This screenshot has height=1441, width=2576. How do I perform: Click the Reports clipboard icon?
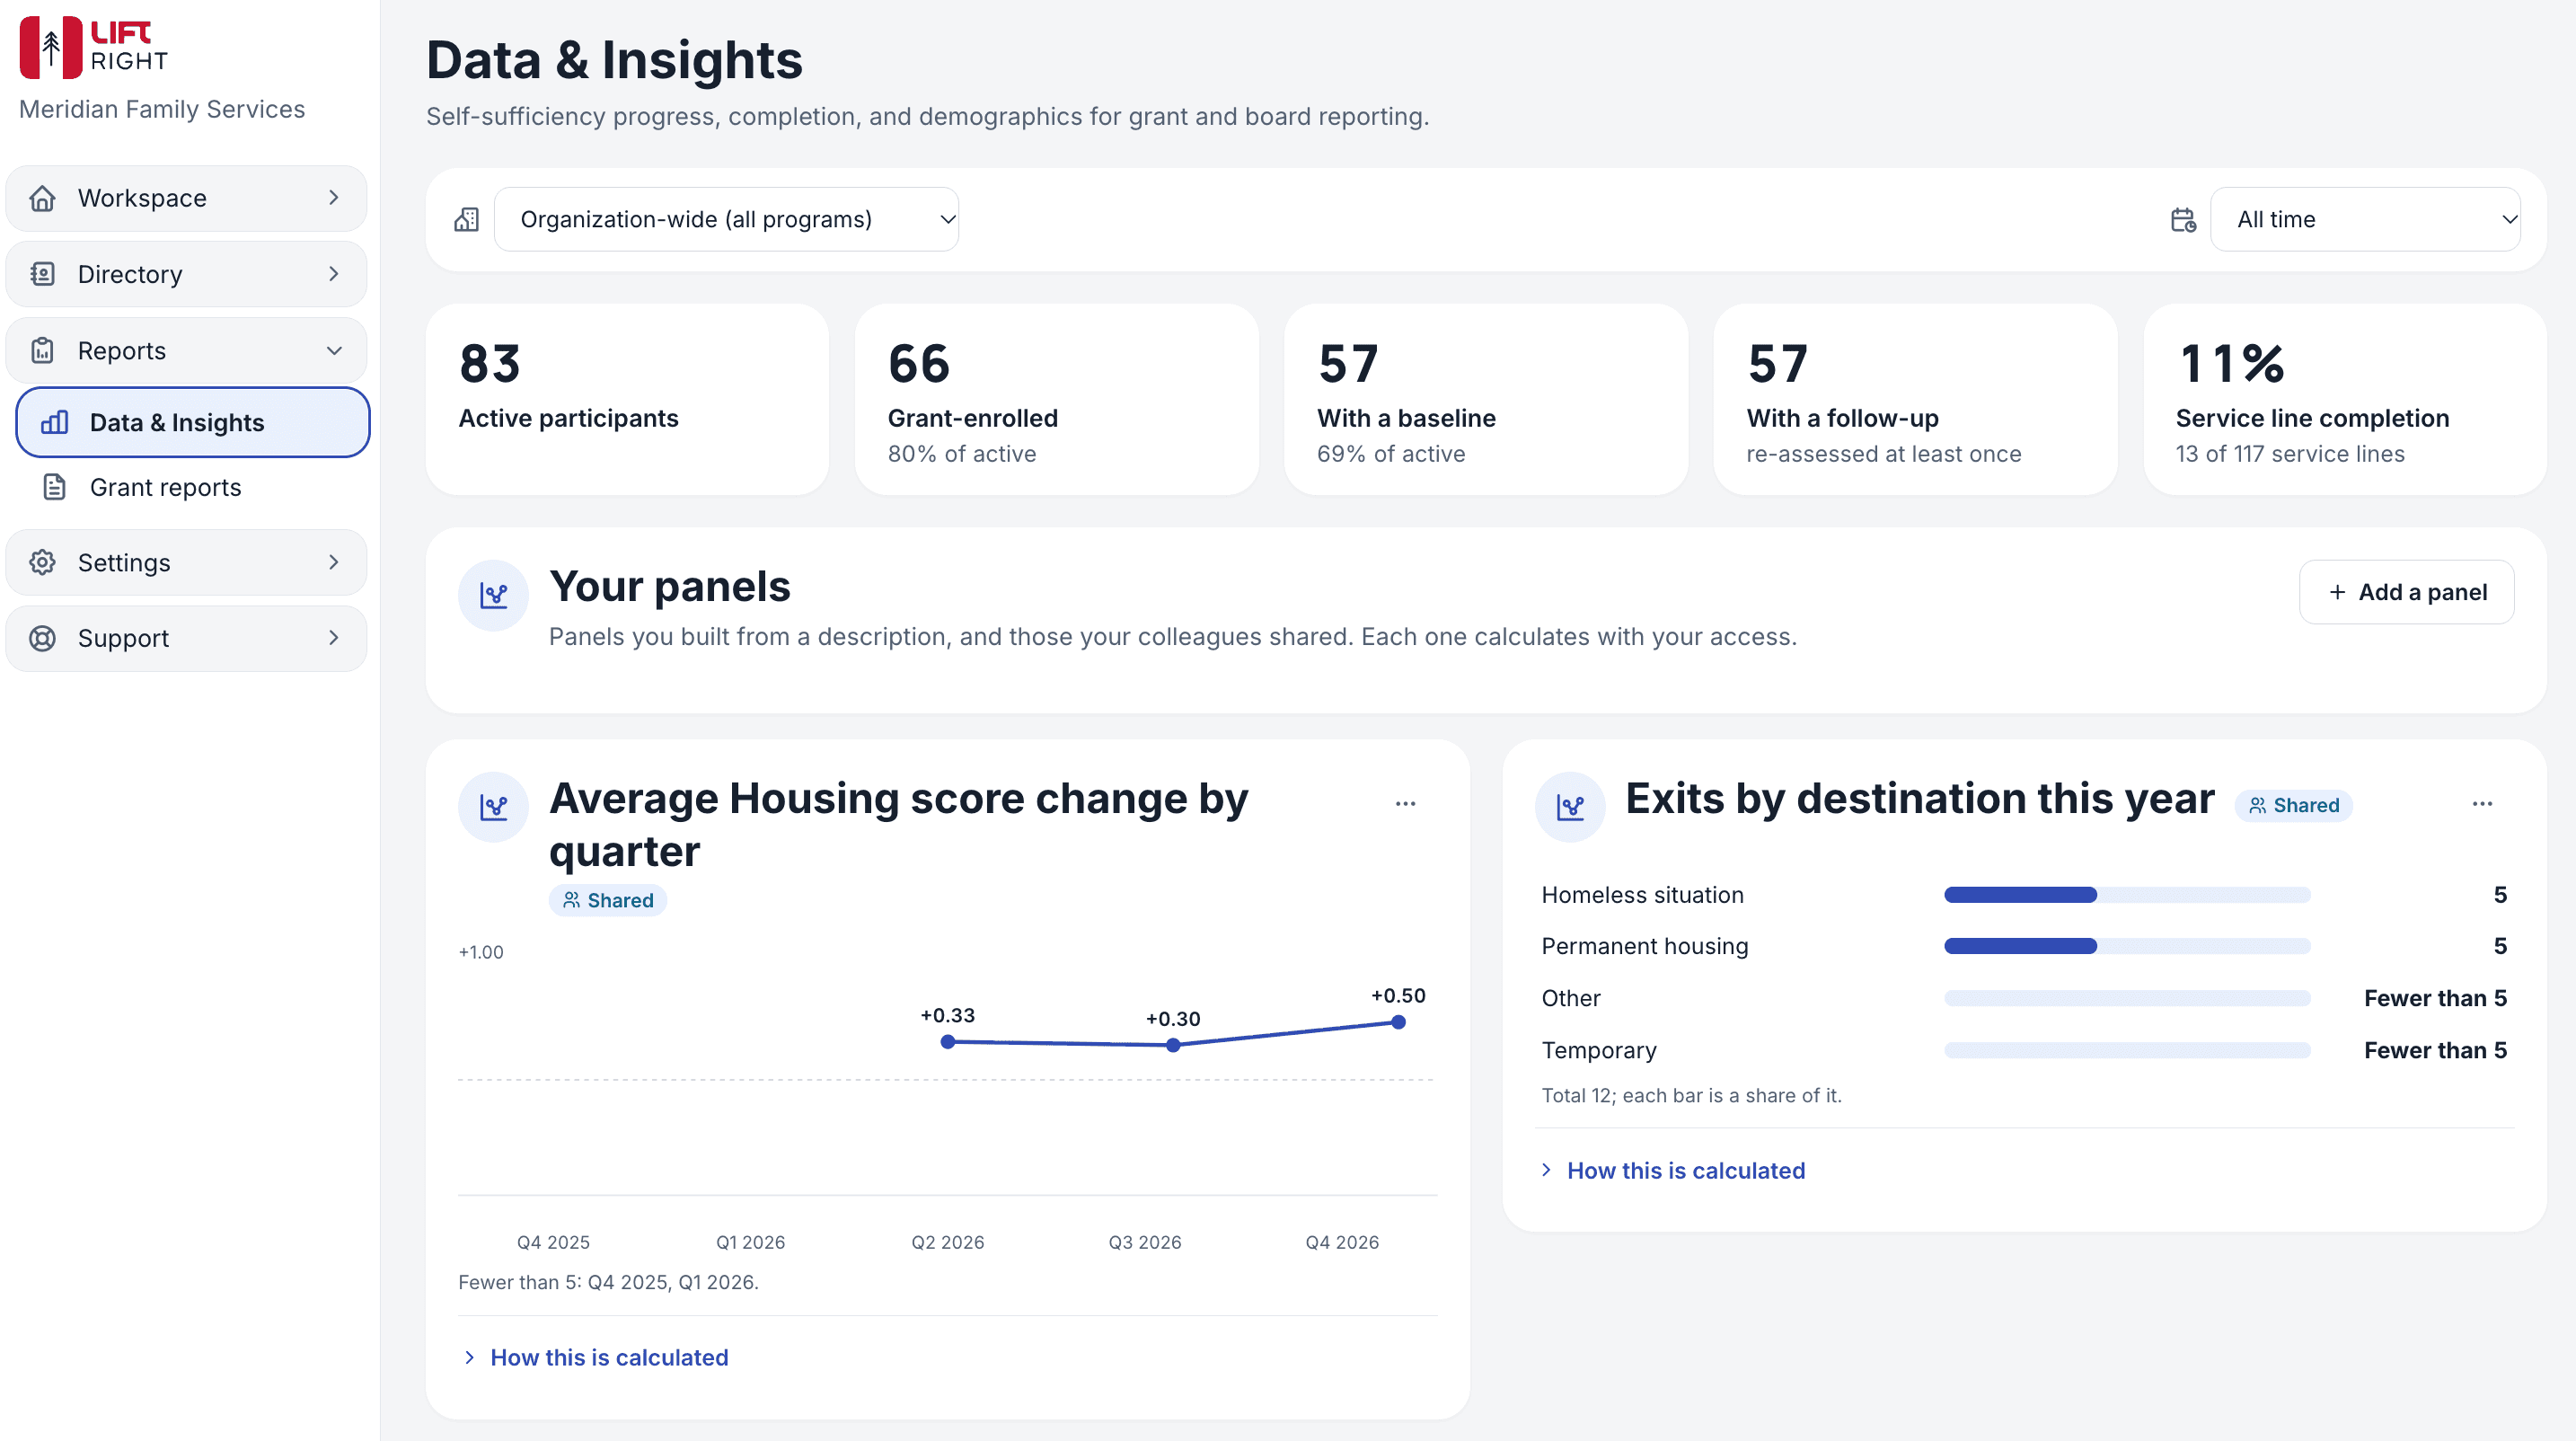point(42,351)
